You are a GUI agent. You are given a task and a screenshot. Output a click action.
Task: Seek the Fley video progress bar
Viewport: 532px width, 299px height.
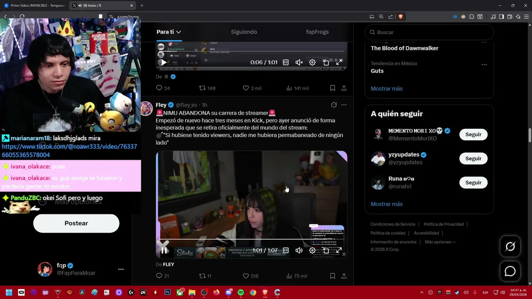pyautogui.click(x=251, y=239)
